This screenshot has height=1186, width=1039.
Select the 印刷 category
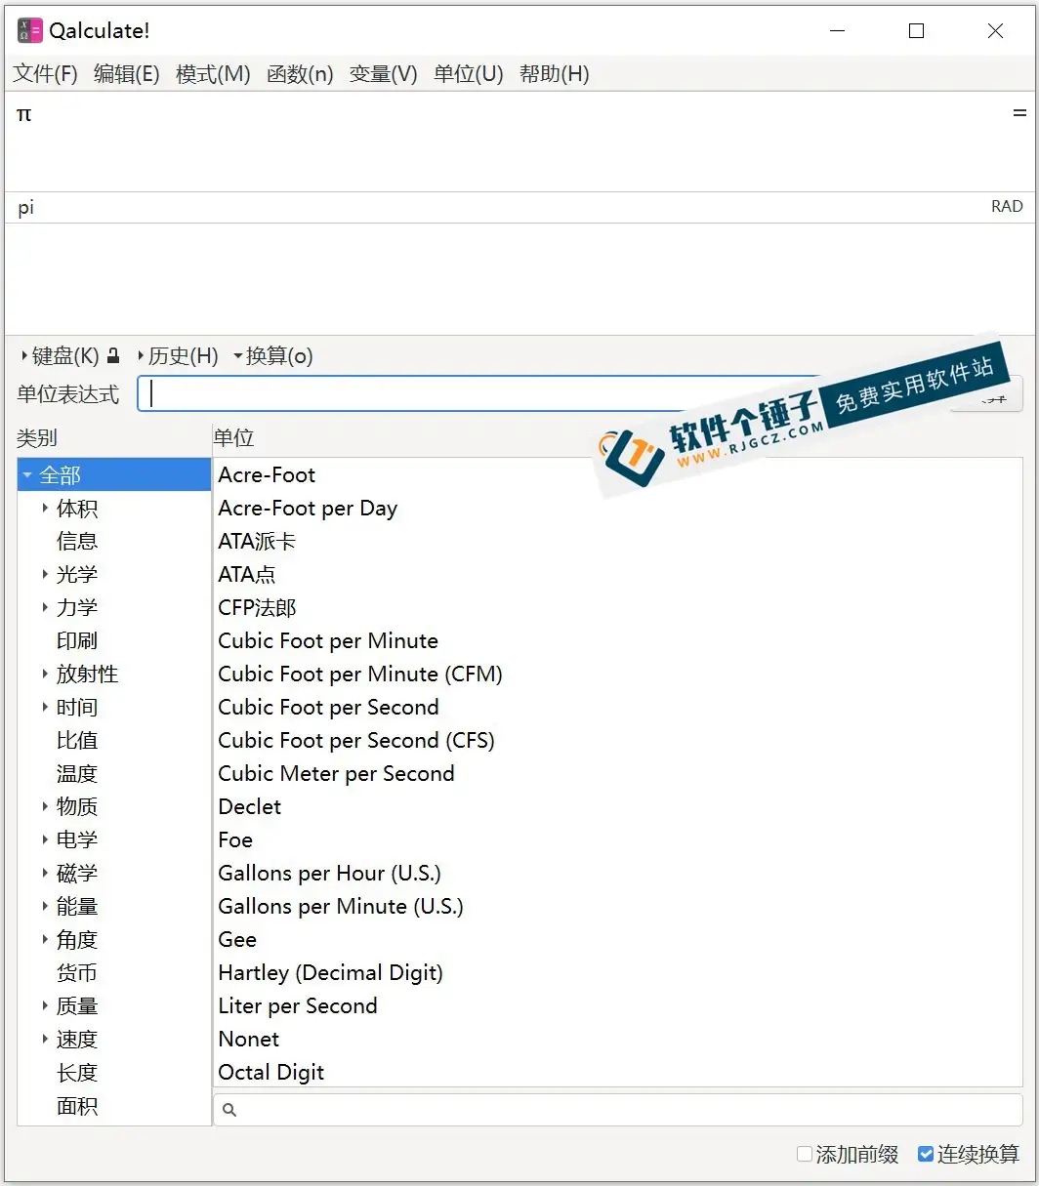click(x=77, y=640)
